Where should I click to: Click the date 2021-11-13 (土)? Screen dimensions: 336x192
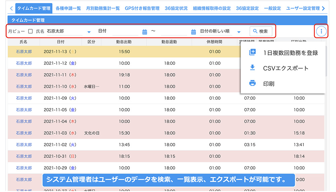60,52
